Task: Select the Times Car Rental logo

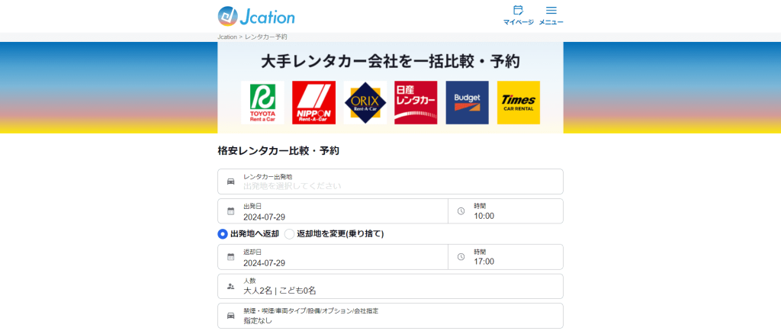Action: point(519,102)
